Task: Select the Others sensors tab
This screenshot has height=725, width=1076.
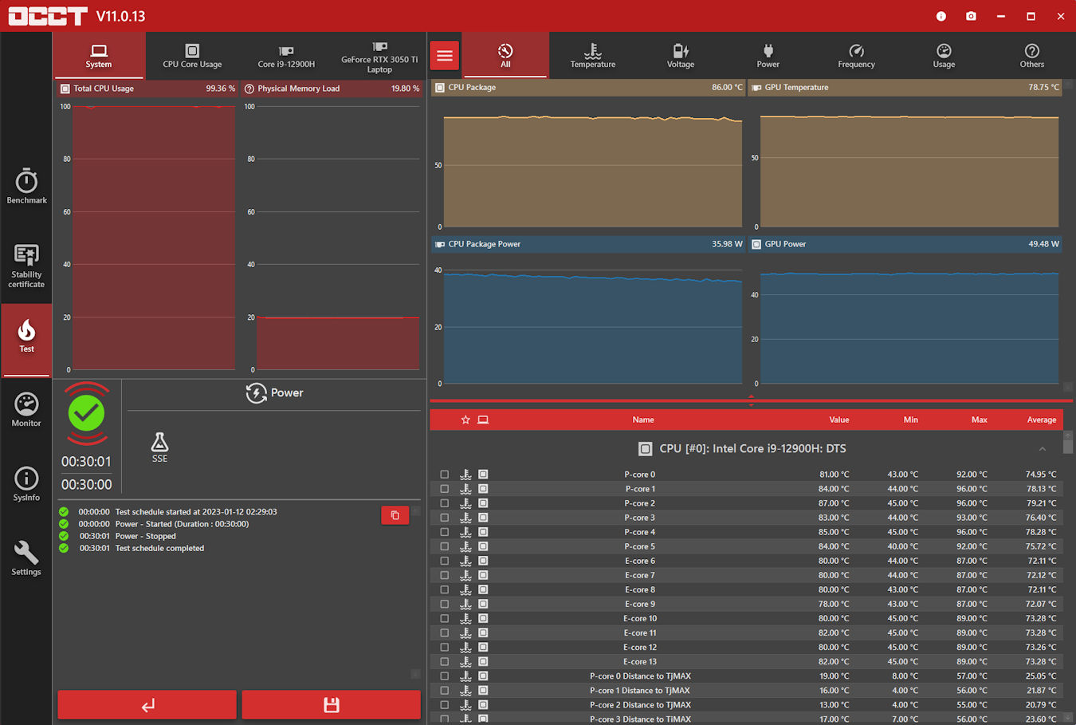Action: [x=1031, y=56]
